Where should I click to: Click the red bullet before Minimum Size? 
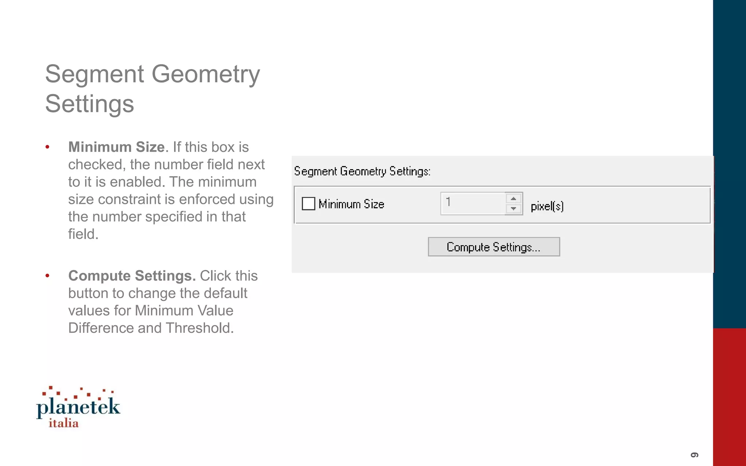point(47,147)
